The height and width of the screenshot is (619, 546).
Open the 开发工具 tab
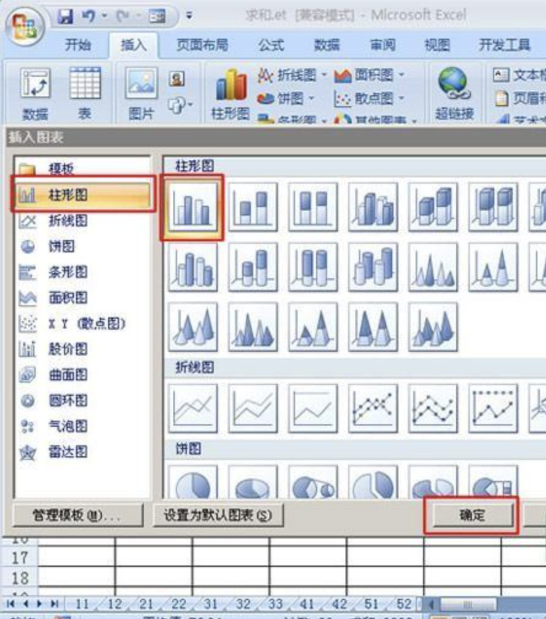[504, 45]
